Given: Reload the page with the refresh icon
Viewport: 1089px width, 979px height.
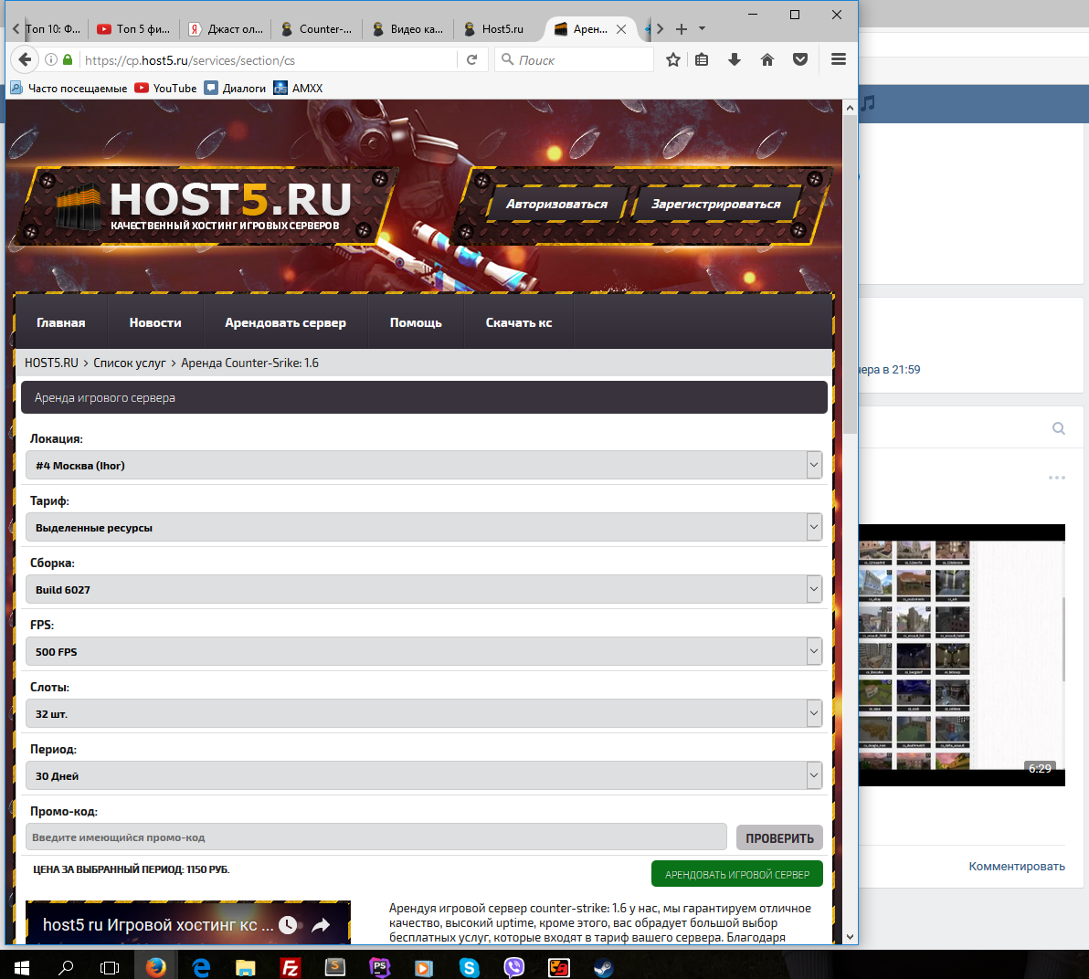Looking at the screenshot, I should point(472,59).
